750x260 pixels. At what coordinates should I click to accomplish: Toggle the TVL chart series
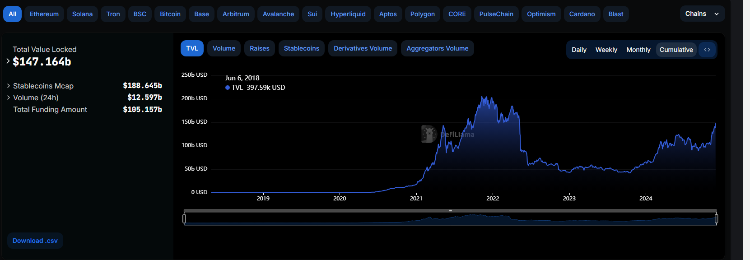tap(192, 48)
